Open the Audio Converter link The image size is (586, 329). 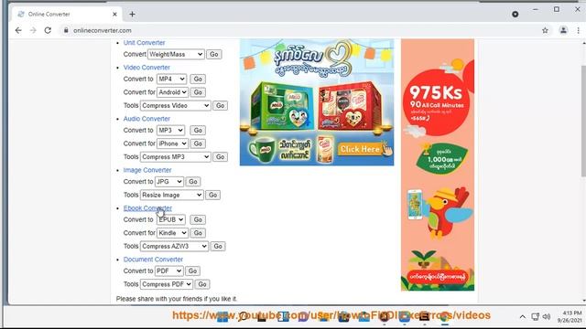pos(146,119)
